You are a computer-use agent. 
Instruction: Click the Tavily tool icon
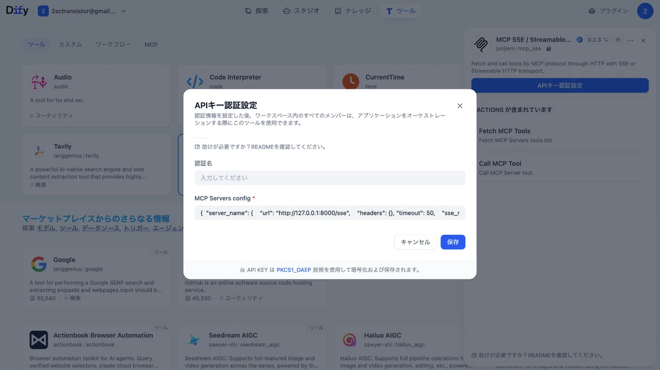pyautogui.click(x=39, y=151)
